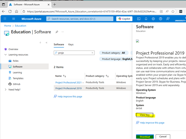
Task: Open the Product category filter
Action: [114, 53]
